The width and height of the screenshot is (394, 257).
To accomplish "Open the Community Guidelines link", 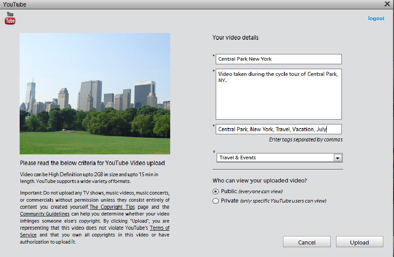I will click(x=45, y=214).
